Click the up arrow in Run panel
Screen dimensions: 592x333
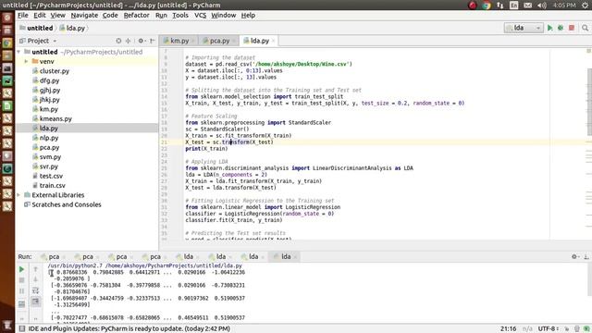35,269
